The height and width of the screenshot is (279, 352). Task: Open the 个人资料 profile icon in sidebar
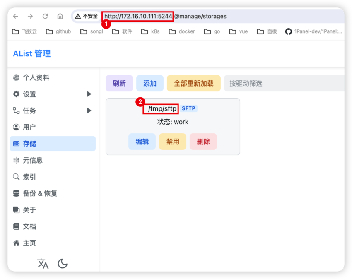pyautogui.click(x=16, y=77)
